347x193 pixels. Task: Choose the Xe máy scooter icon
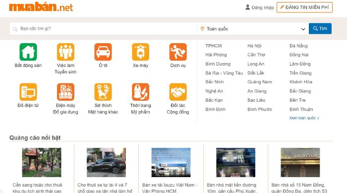[140, 52]
